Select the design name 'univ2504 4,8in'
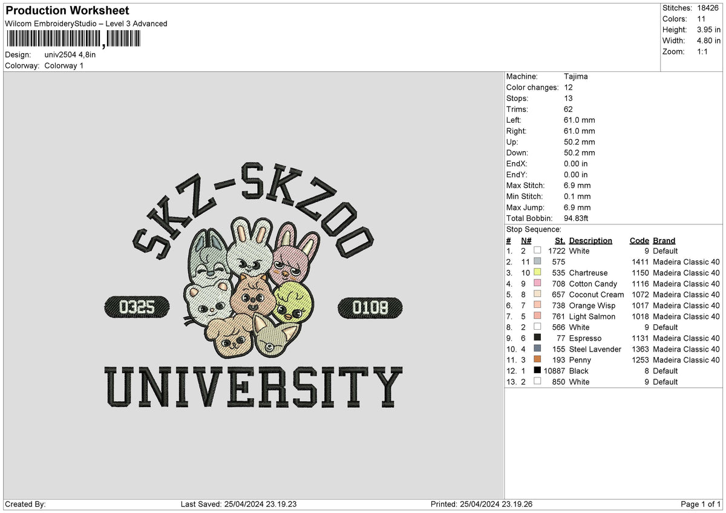Viewport: 726px width, 513px height. point(70,54)
